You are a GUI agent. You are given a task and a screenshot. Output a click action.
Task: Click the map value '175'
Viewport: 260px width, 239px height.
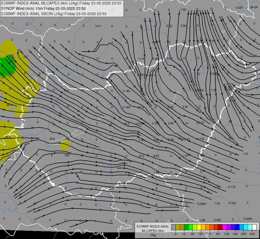(x=11, y=56)
